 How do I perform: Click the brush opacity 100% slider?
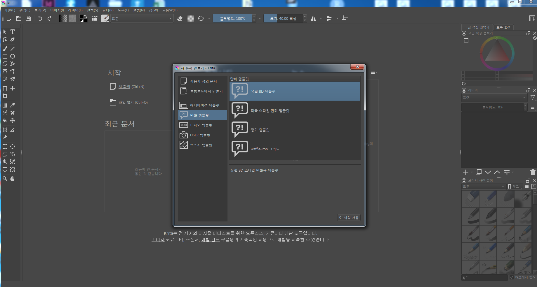(232, 18)
